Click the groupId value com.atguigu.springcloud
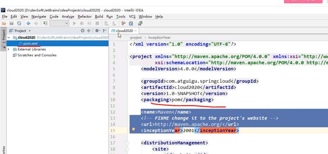This screenshot has width=328, height=154. tap(198, 81)
